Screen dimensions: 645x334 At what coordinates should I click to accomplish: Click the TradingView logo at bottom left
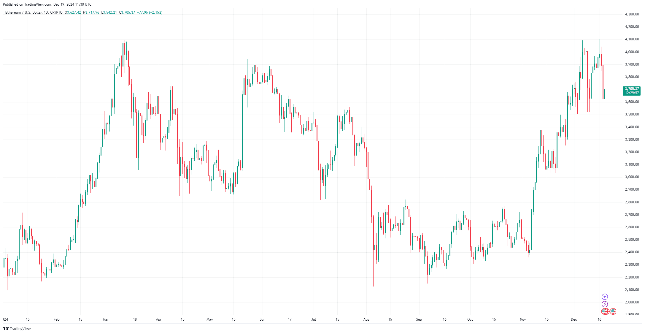coord(17,329)
